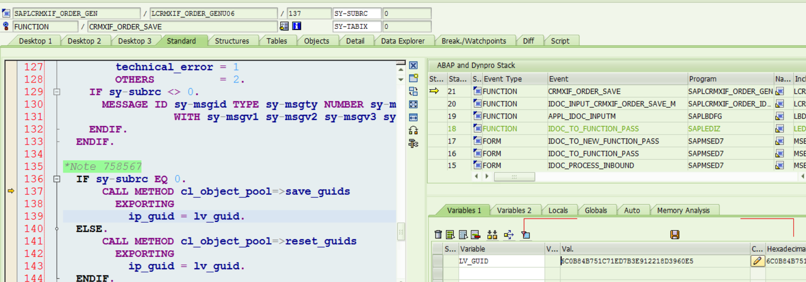The height and width of the screenshot is (282, 806).
Task: Open tool services with the headset icon
Action: (413, 130)
